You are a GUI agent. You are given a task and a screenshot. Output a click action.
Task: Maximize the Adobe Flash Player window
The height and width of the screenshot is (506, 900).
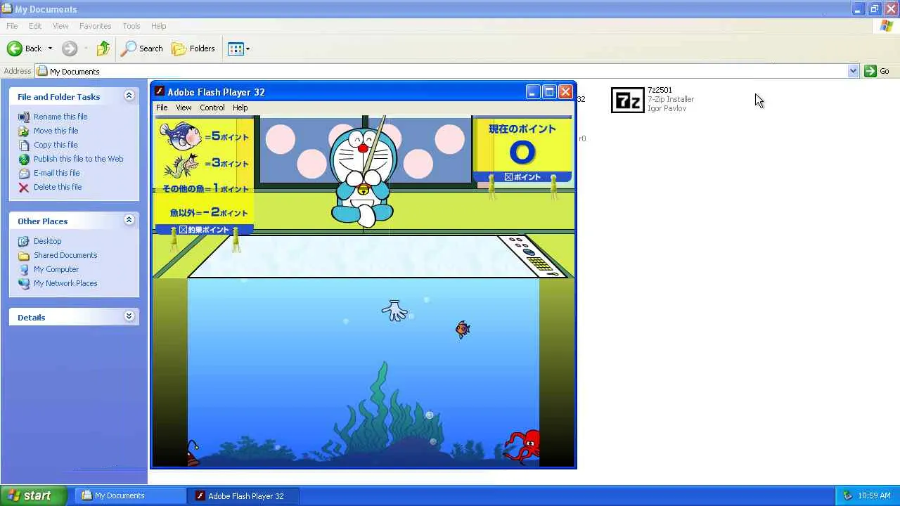549,92
